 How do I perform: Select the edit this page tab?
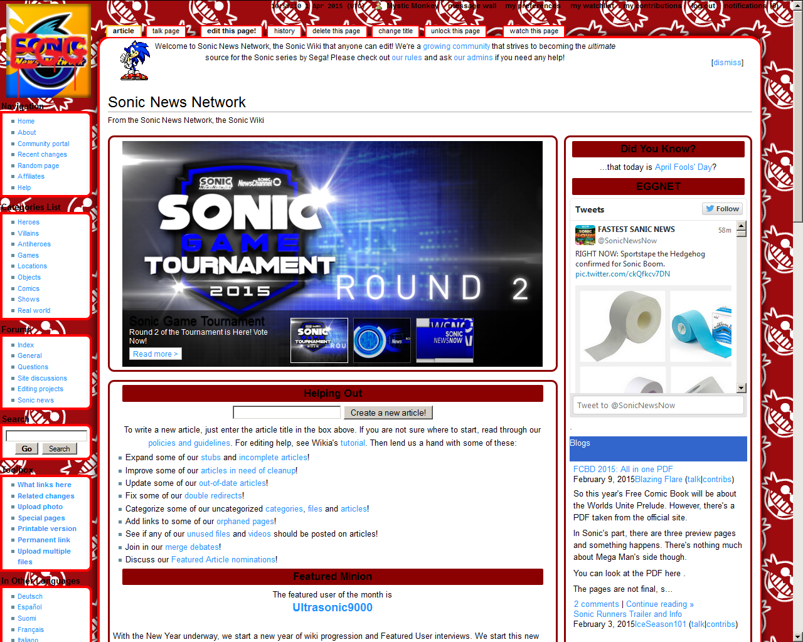coord(231,31)
